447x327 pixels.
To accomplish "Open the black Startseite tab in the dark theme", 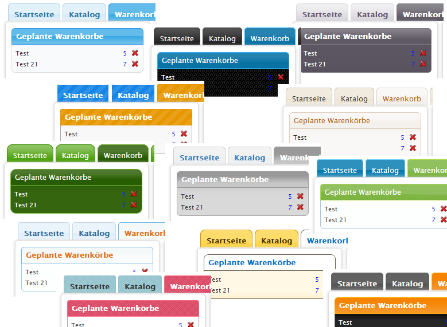I will click(177, 39).
